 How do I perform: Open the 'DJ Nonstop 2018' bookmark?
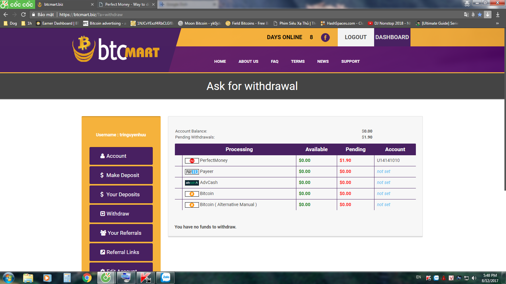pos(389,23)
